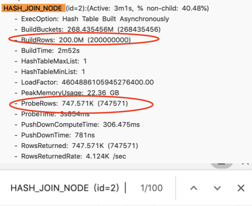252x206 pixels.
Task: Click the highlighted HASH_JOIN_NODE search result
Action: coord(33,8)
